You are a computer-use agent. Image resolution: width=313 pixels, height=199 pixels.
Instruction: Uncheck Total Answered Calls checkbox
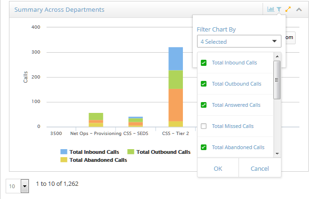click(x=204, y=105)
